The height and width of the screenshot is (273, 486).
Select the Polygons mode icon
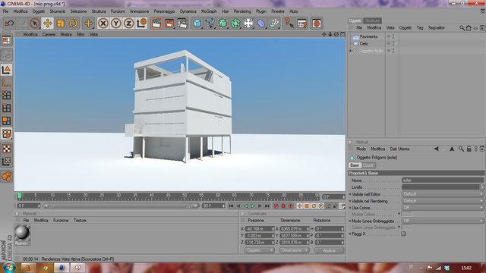click(x=6, y=121)
